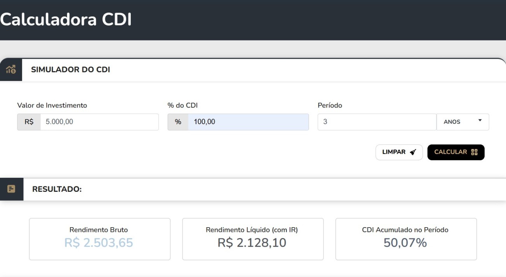
Task: Click the R$ currency prefix box
Action: [x=29, y=122]
